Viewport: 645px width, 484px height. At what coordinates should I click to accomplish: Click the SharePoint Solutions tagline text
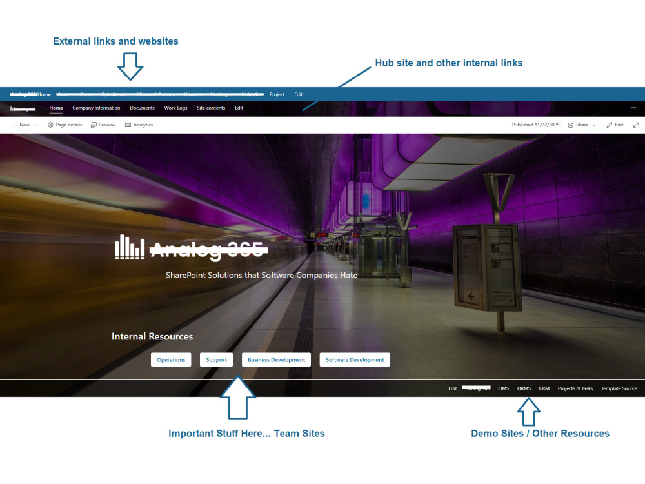[262, 276]
